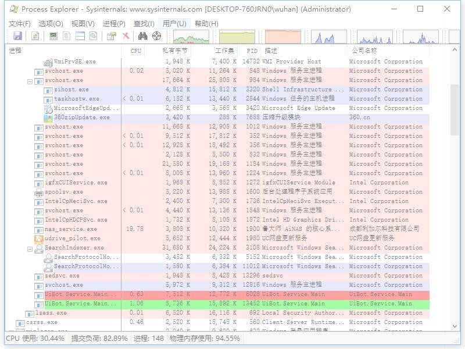465x349 pixels.
Task: Click the 物理内存使用 status bar entry
Action: point(205,339)
